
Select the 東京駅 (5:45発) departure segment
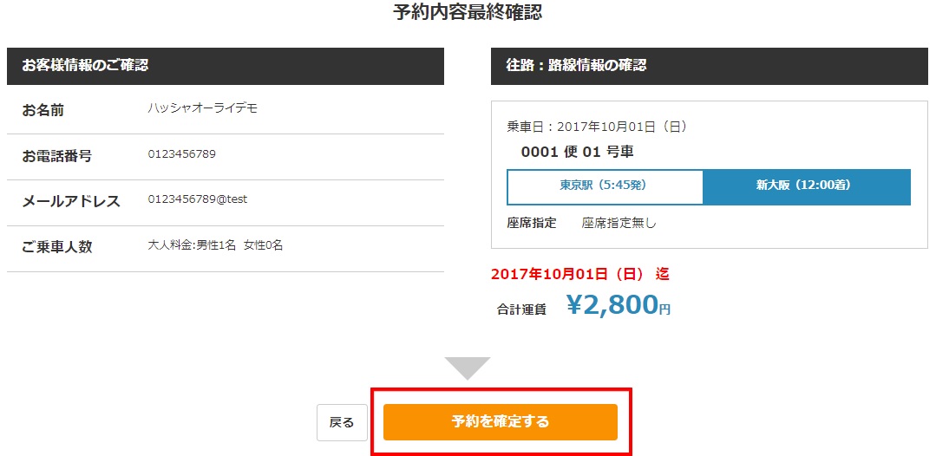tap(604, 186)
